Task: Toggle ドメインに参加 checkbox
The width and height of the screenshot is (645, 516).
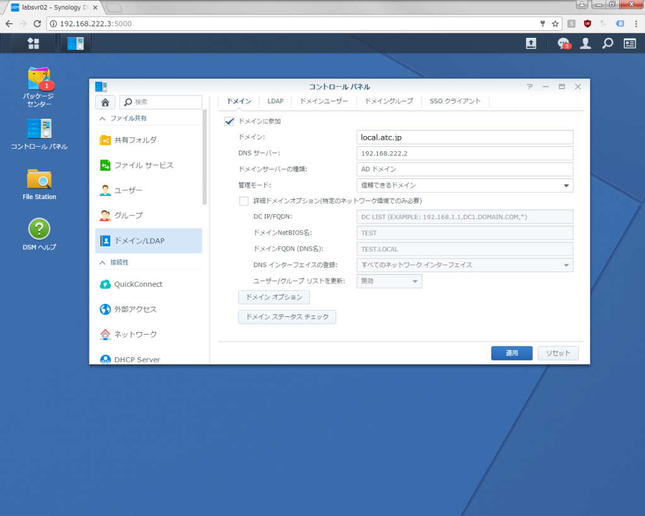Action: click(x=229, y=122)
